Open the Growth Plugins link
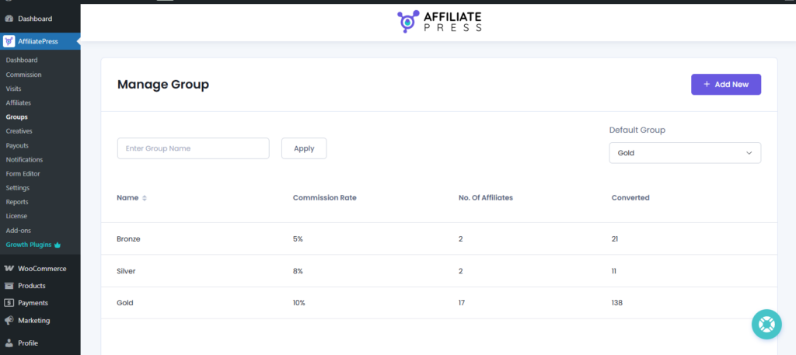Image resolution: width=796 pixels, height=355 pixels. pyautogui.click(x=29, y=244)
